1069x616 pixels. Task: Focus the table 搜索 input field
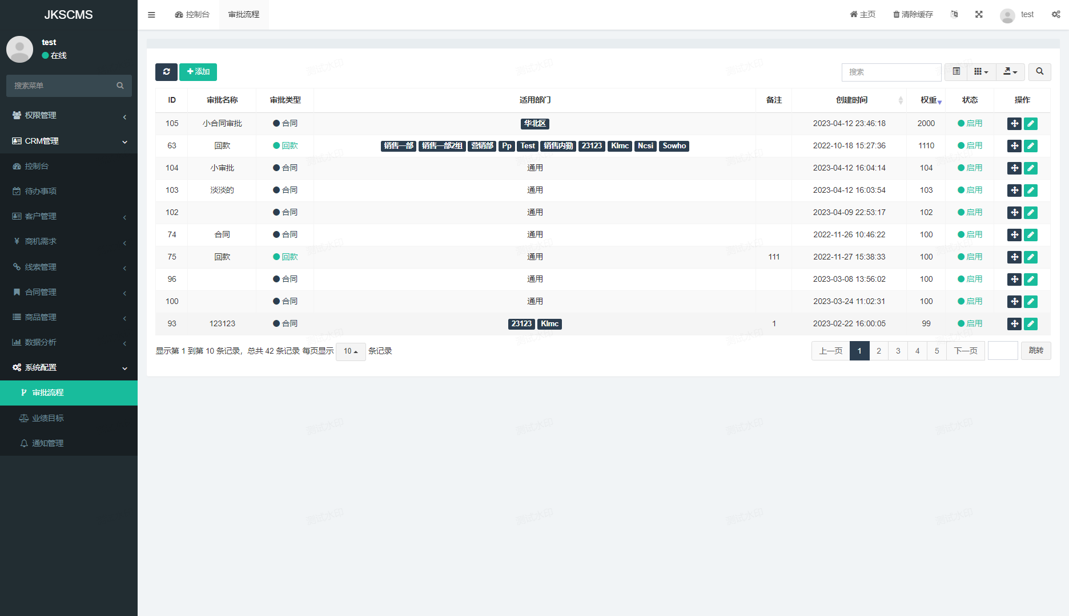point(891,72)
